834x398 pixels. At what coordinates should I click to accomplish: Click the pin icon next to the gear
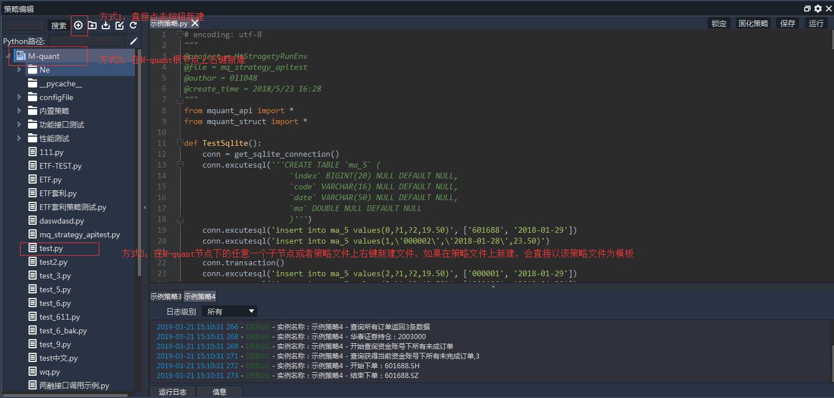(x=806, y=9)
